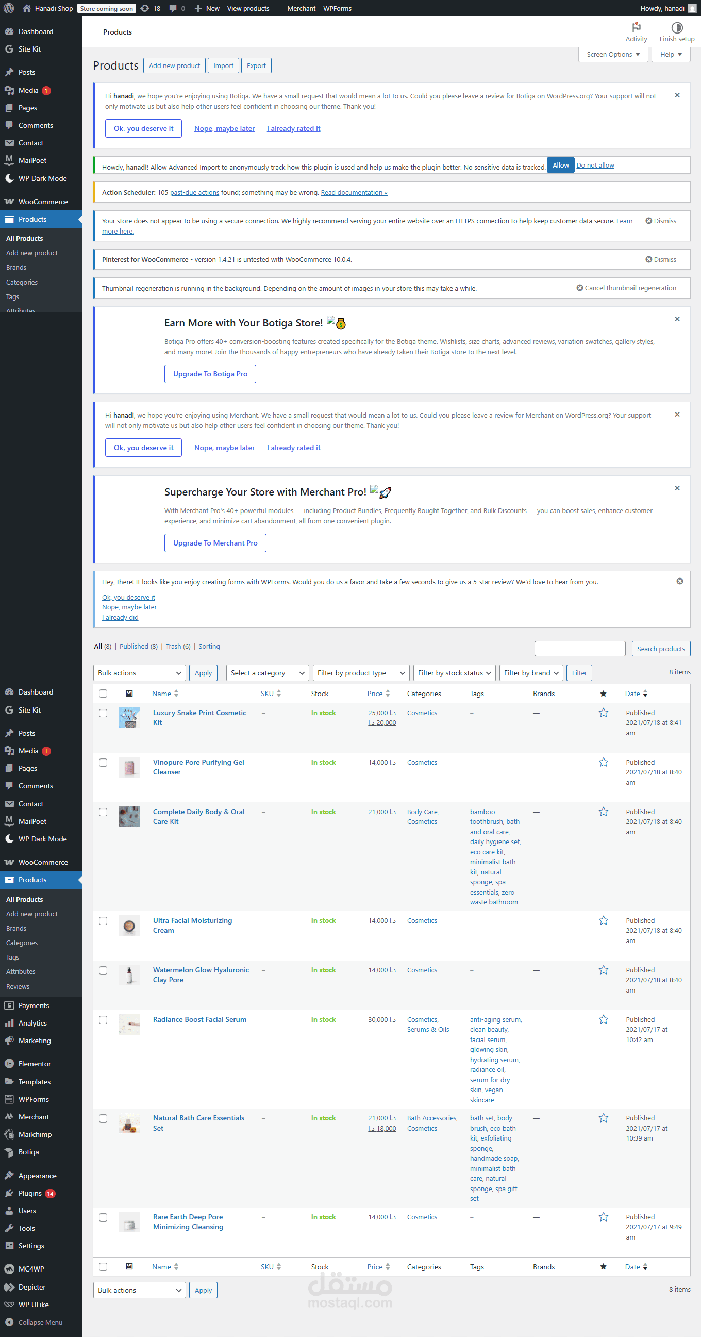Viewport: 701px width, 1337px height.
Task: Star Rare Earth Deep Pore Minimizing Cleansing
Action: [x=603, y=1216]
